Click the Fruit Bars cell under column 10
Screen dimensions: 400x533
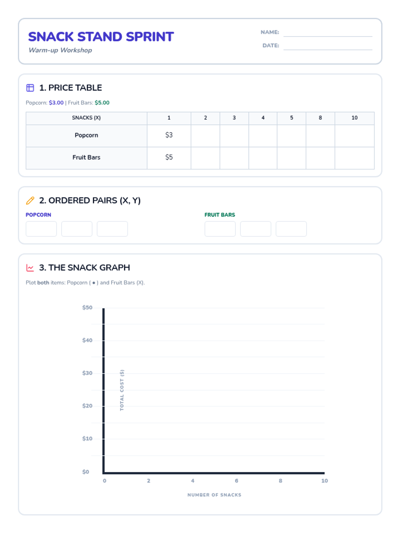tap(354, 158)
